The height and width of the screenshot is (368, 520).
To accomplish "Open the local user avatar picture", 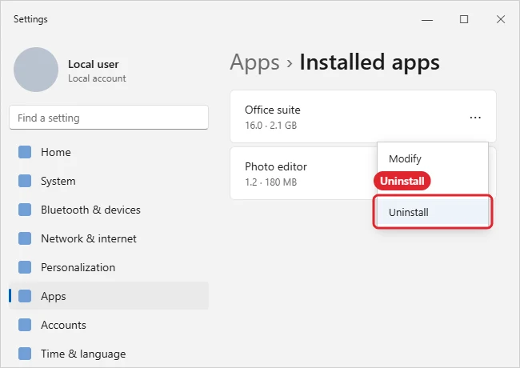I will pyautogui.click(x=36, y=70).
